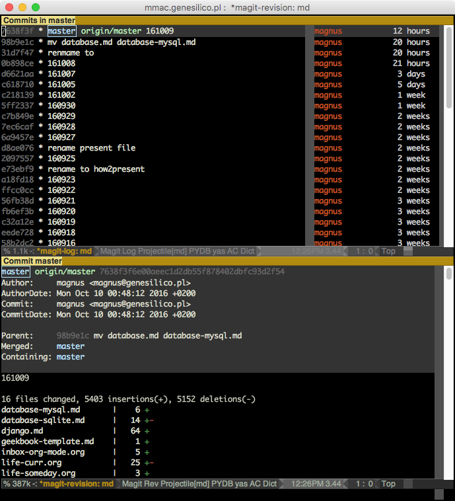Click the Commit: magnus committer line
Viewport: 455px width, 501px height.
tap(96, 304)
